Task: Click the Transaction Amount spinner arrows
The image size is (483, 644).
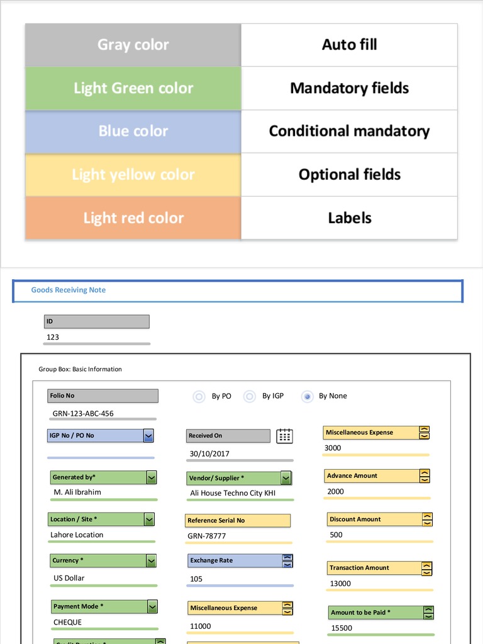Action: coord(427,568)
